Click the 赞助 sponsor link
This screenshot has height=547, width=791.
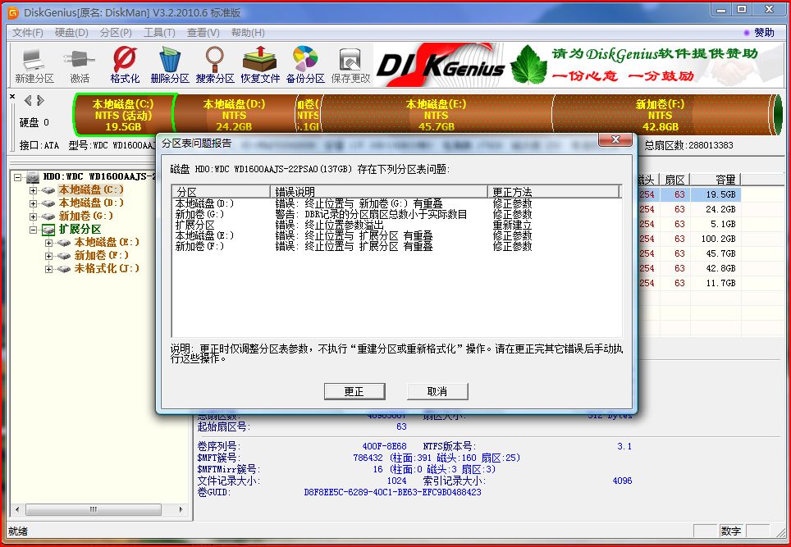click(x=764, y=32)
